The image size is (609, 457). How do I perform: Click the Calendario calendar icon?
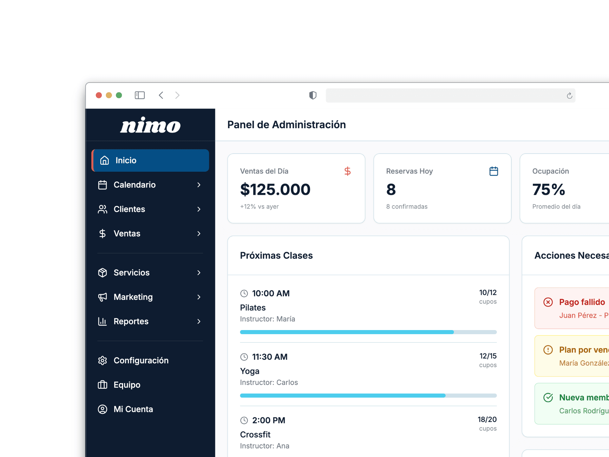[102, 185]
